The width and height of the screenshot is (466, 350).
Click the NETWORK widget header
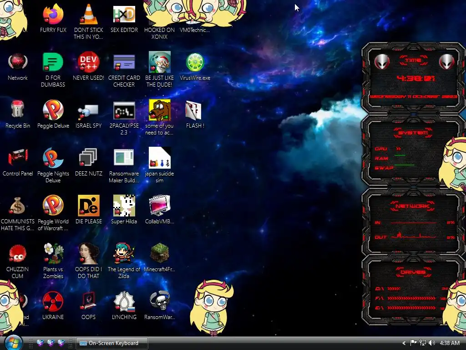(413, 206)
